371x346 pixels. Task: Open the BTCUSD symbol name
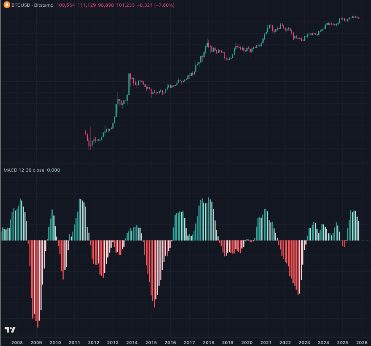21,5
